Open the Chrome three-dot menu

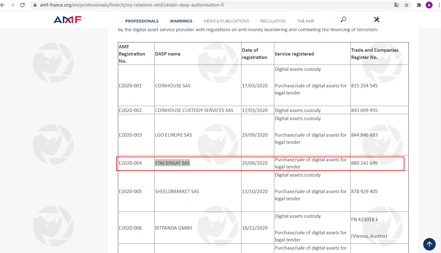[438, 5]
